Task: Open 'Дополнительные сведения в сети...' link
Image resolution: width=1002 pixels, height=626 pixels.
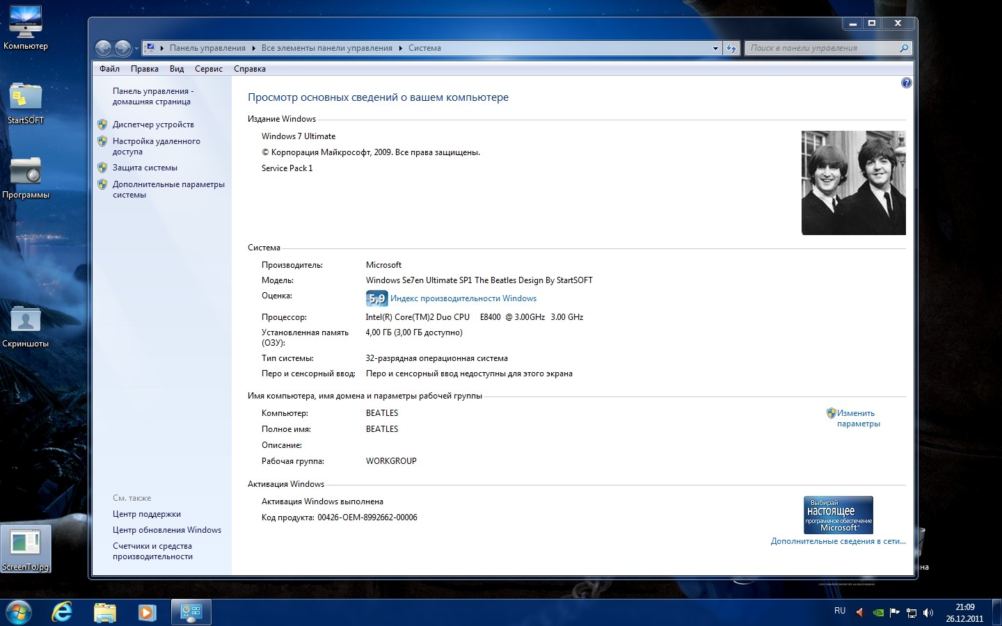Action: tap(838, 541)
